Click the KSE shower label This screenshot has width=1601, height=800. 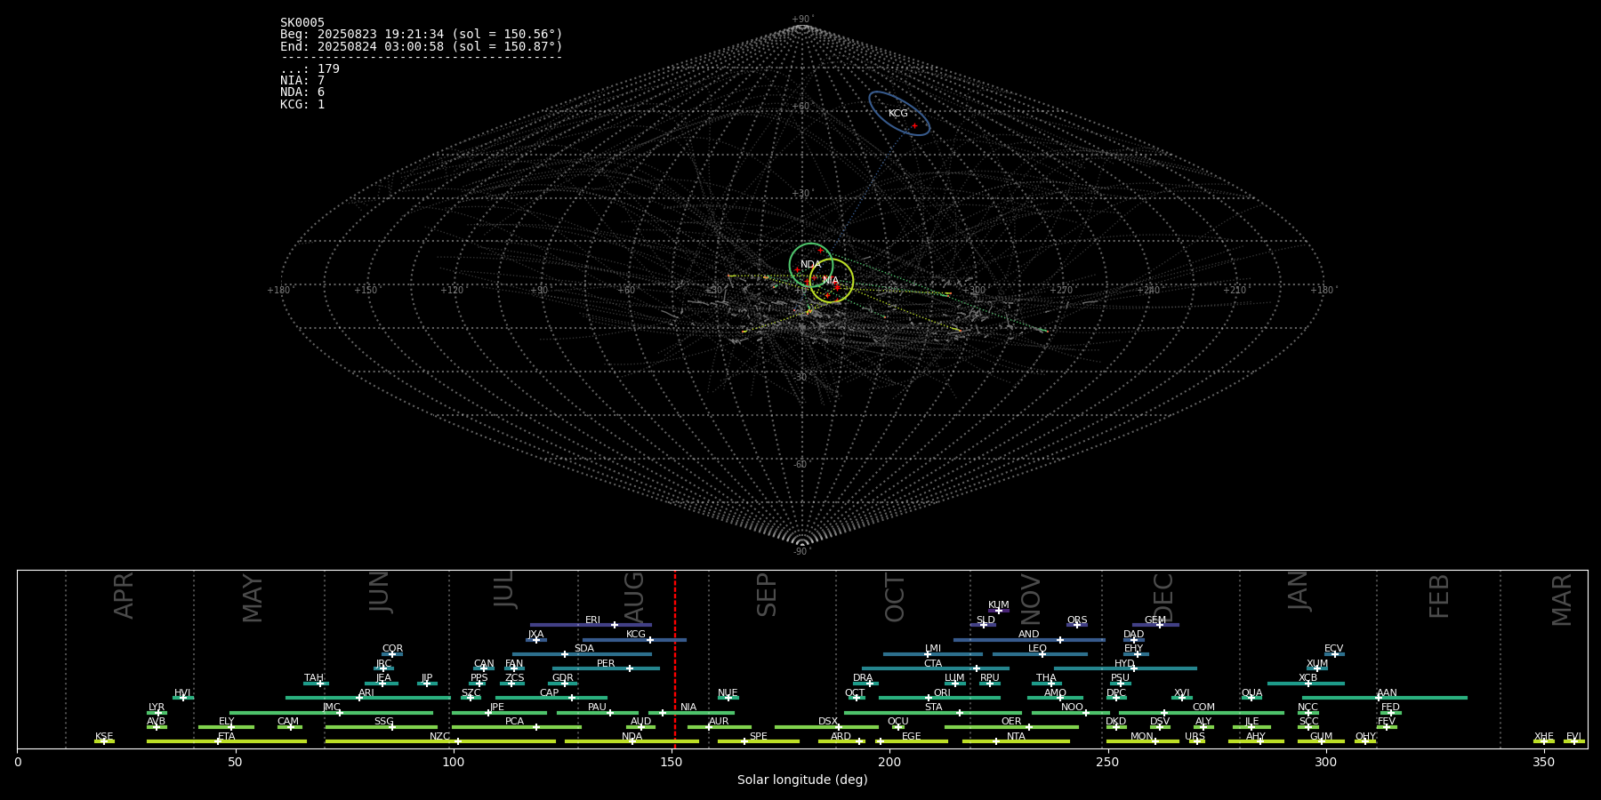[104, 737]
